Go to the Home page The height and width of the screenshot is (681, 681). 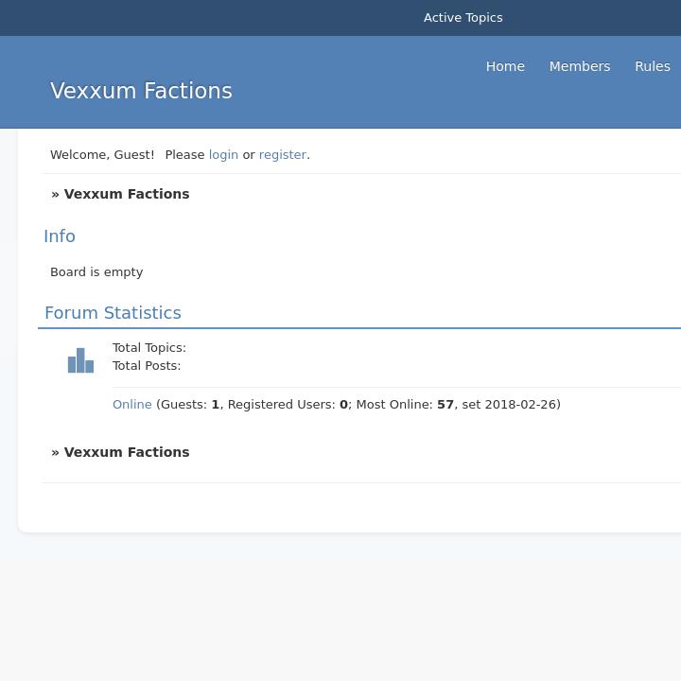[505, 66]
